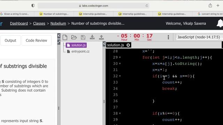The image size is (223, 125).
Task: Close the solution.js editor tab
Action: tap(128, 45)
